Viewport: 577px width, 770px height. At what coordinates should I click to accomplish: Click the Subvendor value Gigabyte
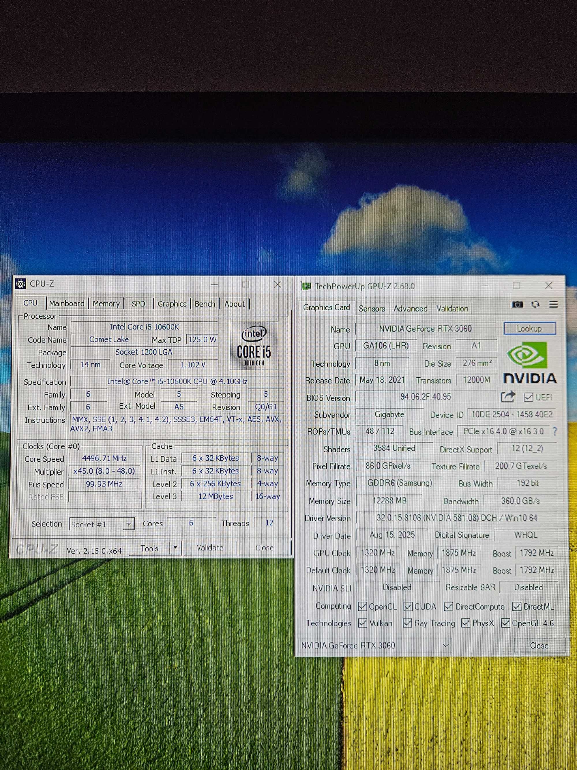tap(389, 414)
